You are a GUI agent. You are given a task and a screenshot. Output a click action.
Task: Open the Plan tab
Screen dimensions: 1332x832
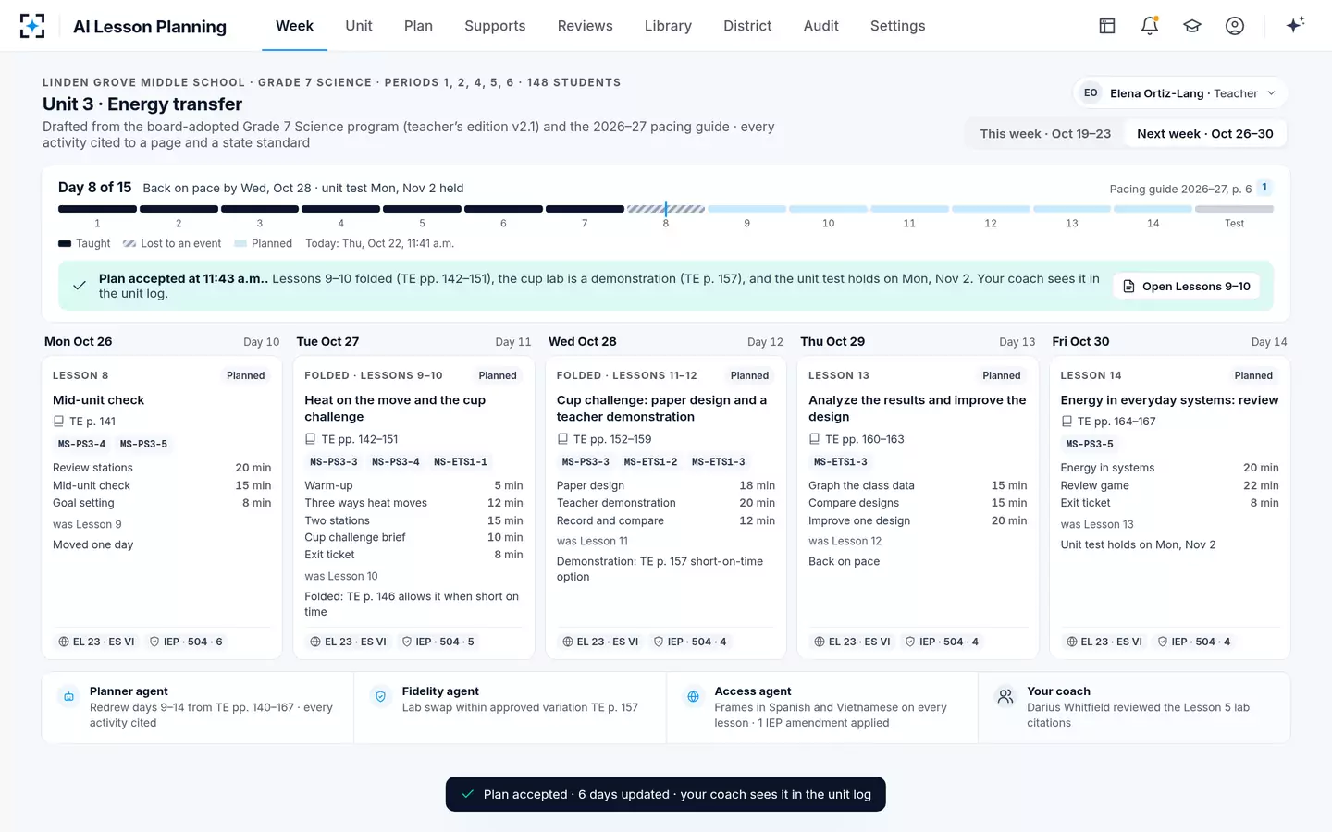coord(418,26)
